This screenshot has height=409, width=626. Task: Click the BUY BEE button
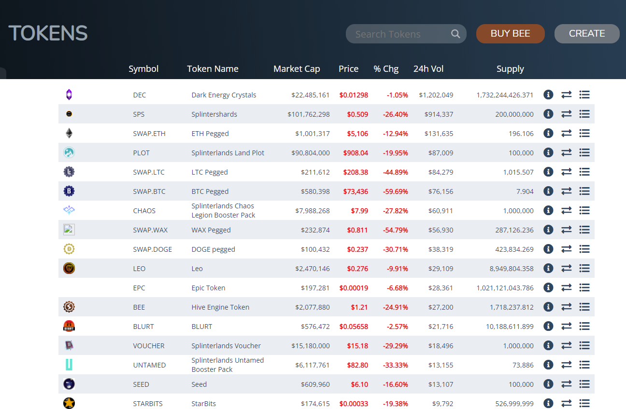click(511, 34)
